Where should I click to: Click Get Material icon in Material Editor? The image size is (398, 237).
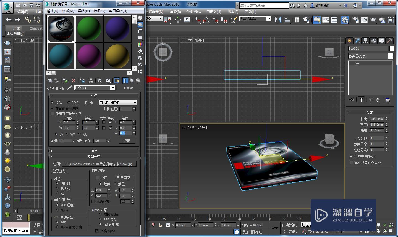click(x=50, y=80)
